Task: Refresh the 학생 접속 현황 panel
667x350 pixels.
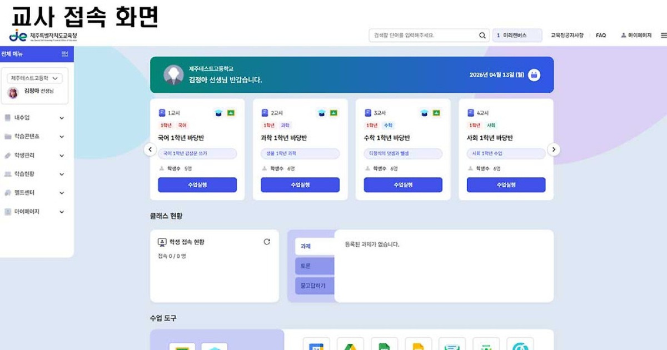Action: [x=267, y=241]
